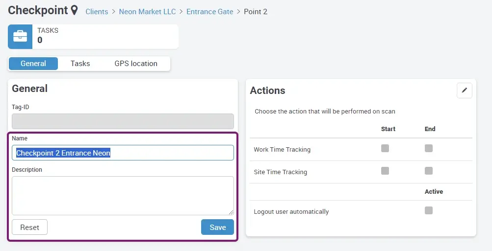
Task: Navigate to Entrance Gate breadcrumb
Action: 209,11
